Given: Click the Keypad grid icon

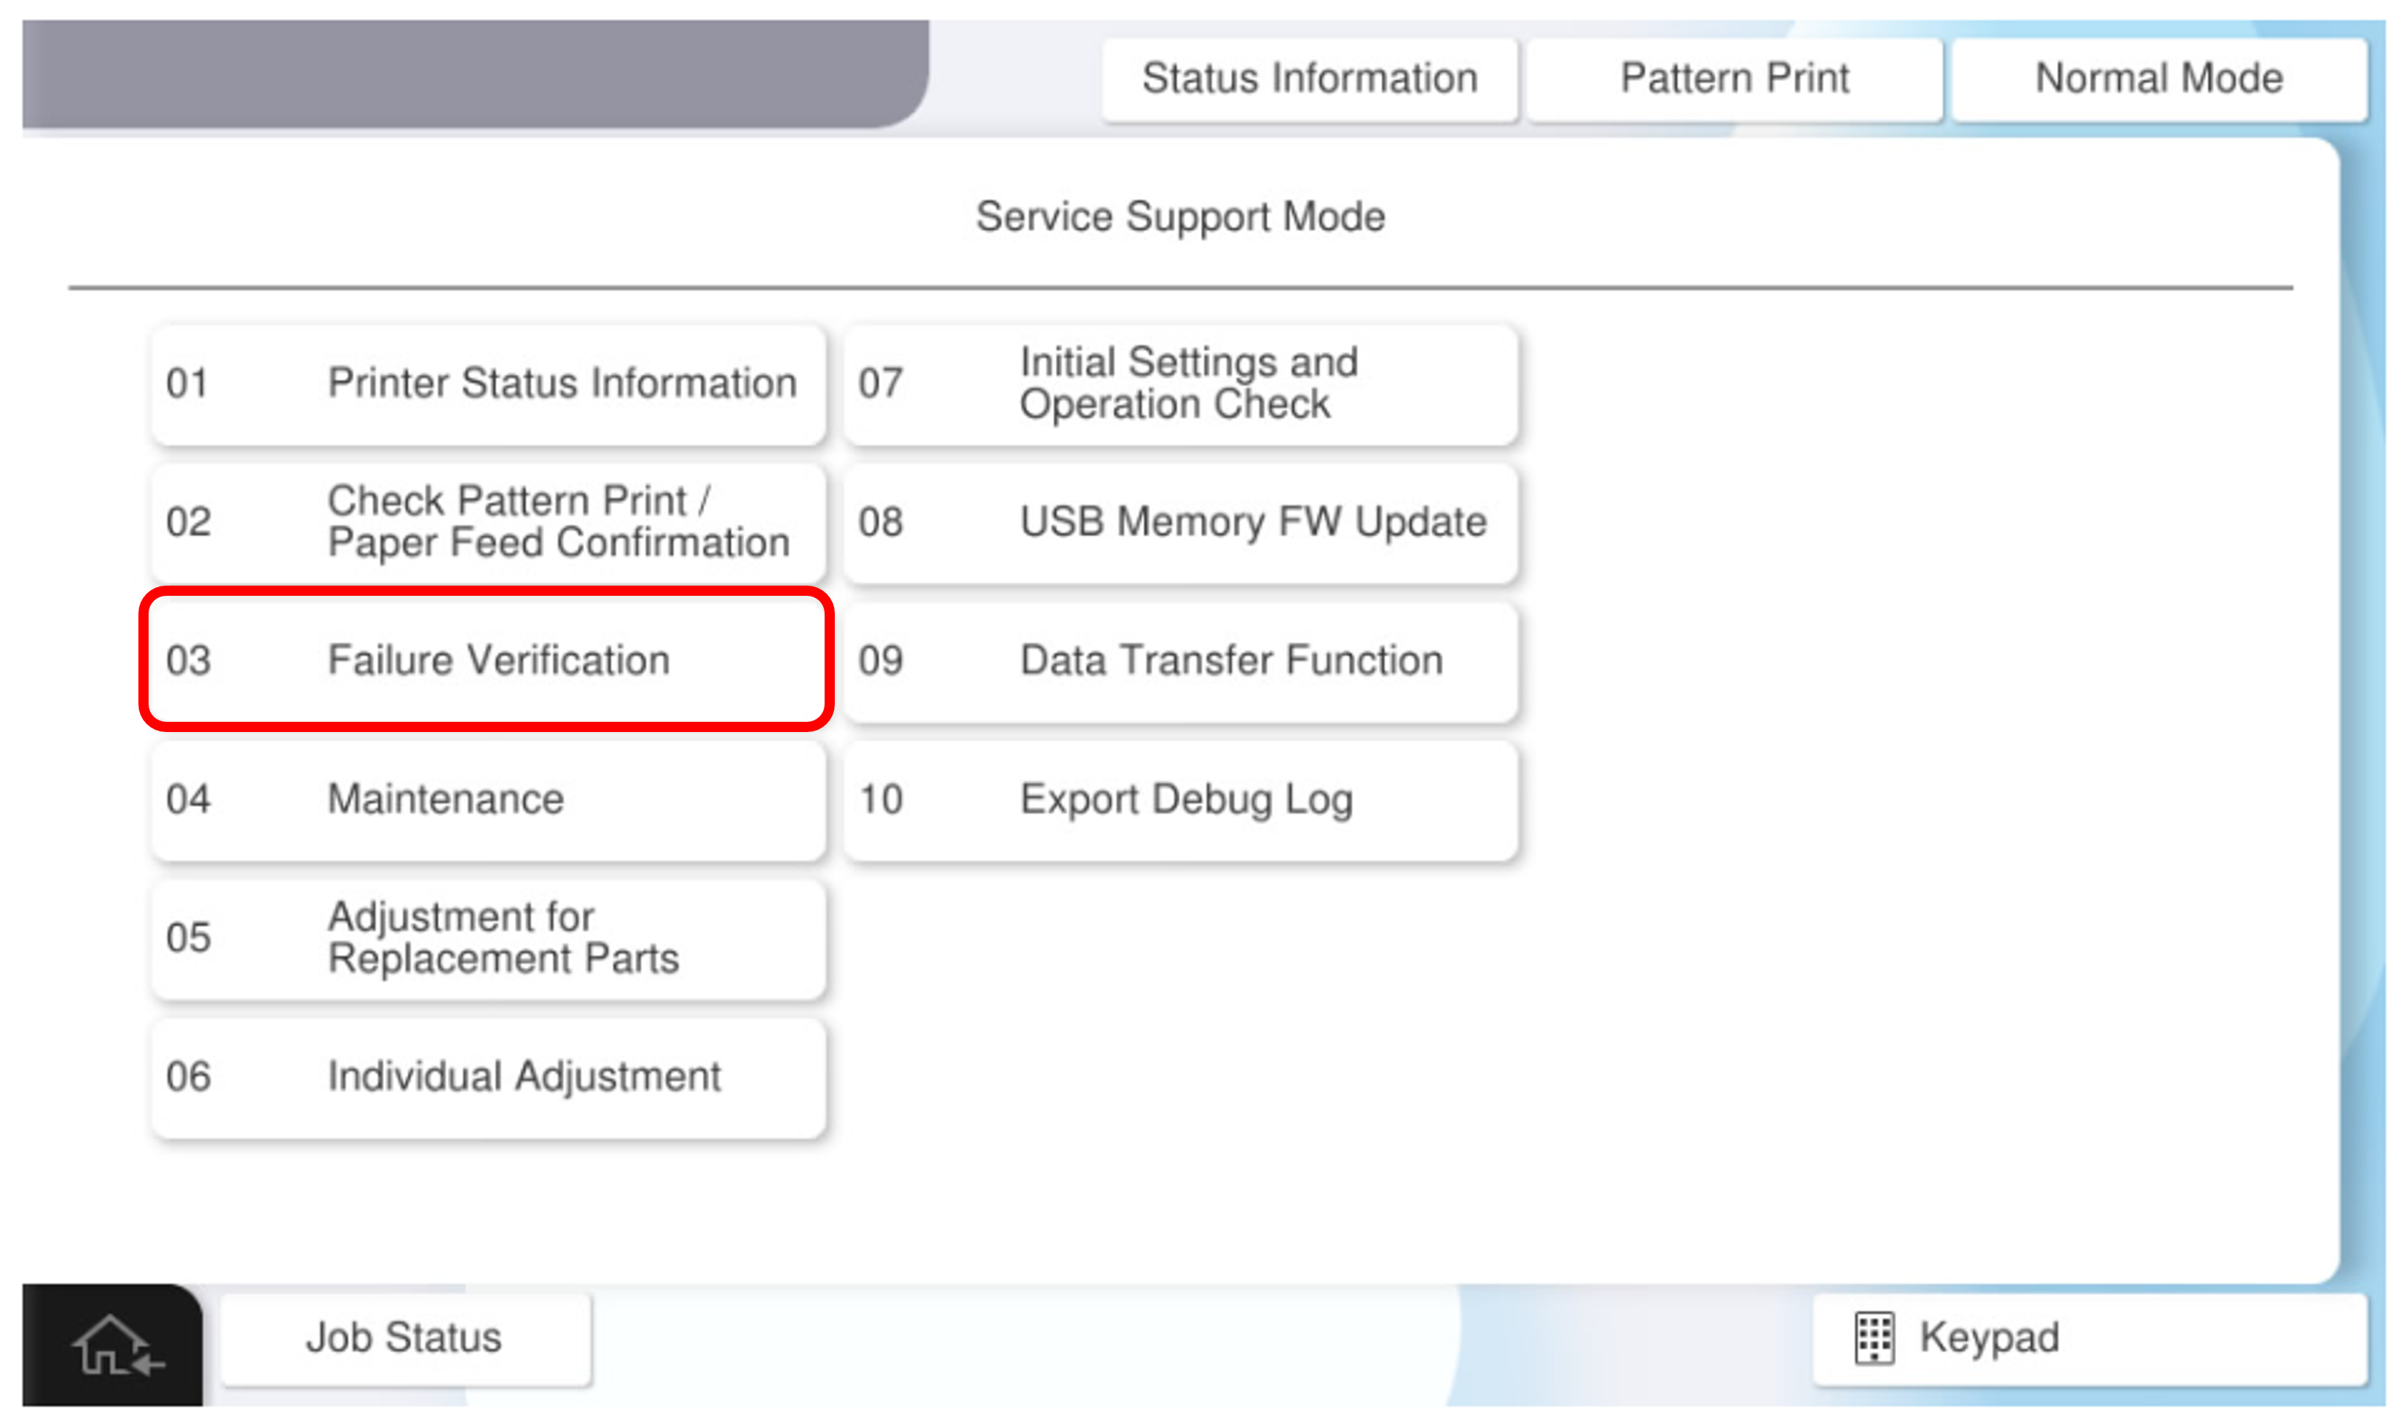Looking at the screenshot, I should pos(1872,1337).
